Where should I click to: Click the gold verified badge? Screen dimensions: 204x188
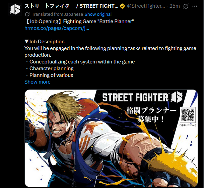tap(122, 6)
